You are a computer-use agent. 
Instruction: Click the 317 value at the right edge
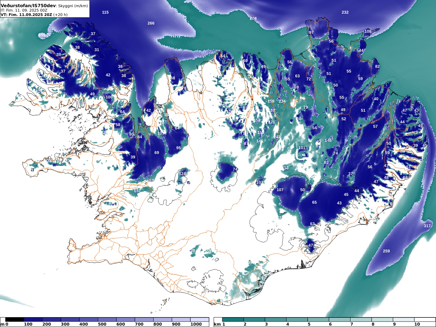tap(427, 226)
